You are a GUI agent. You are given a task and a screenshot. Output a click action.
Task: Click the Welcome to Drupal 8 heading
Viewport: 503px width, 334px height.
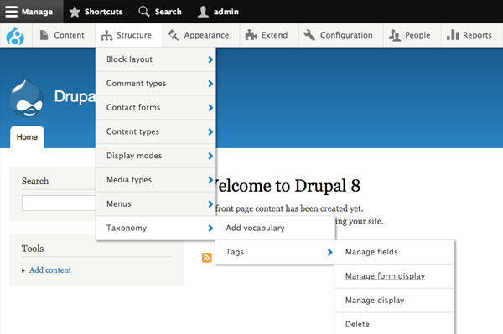click(x=288, y=186)
